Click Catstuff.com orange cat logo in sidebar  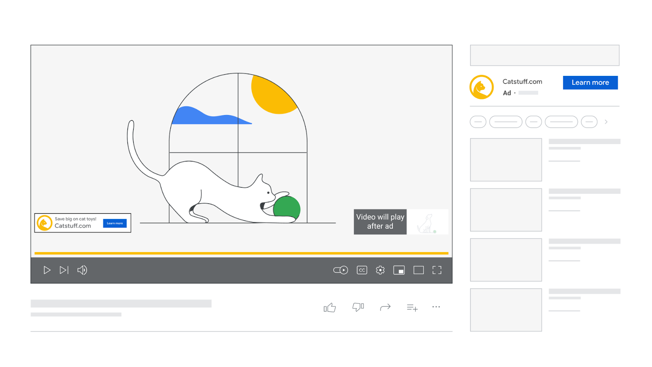[481, 87]
